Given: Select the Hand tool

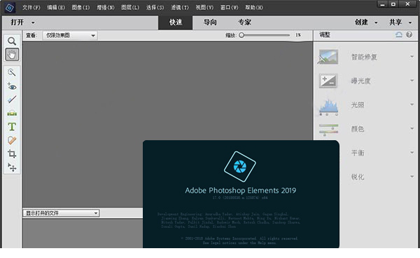Looking at the screenshot, I should 12,55.
